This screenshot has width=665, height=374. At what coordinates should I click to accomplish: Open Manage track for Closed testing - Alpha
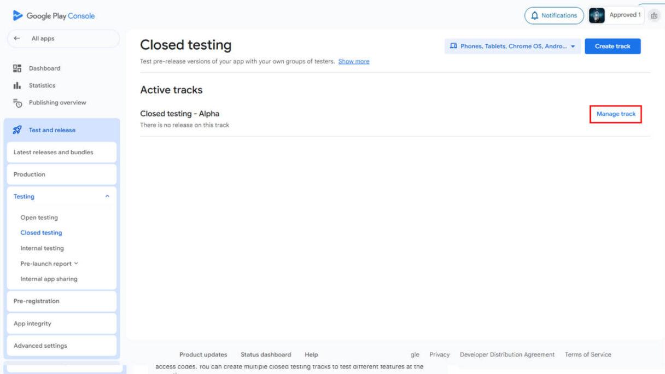point(615,114)
